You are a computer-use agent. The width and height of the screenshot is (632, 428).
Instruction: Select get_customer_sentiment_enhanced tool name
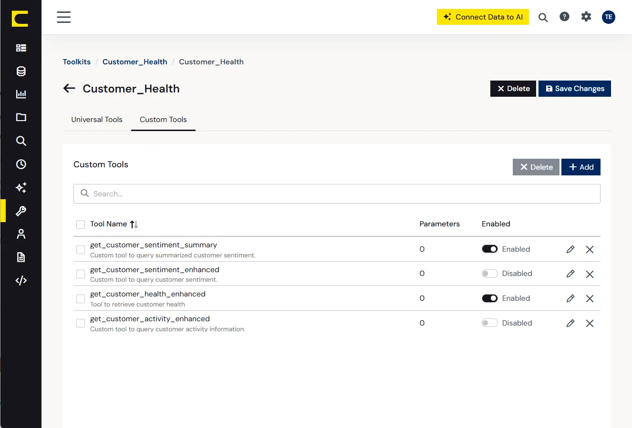155,270
